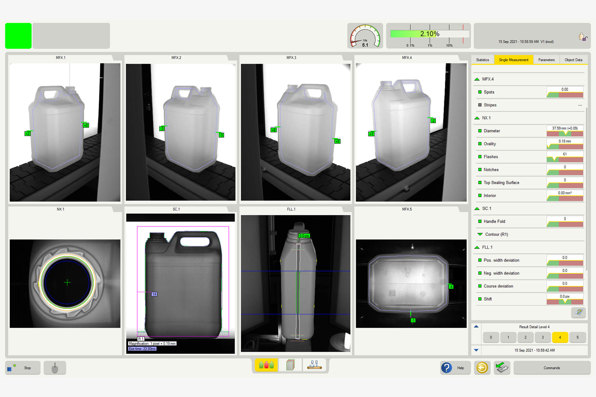
Task: Switch to the conveyor line view icon
Action: click(x=314, y=365)
